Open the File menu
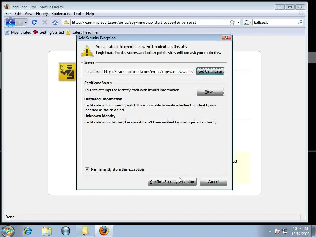 [x=8, y=14]
